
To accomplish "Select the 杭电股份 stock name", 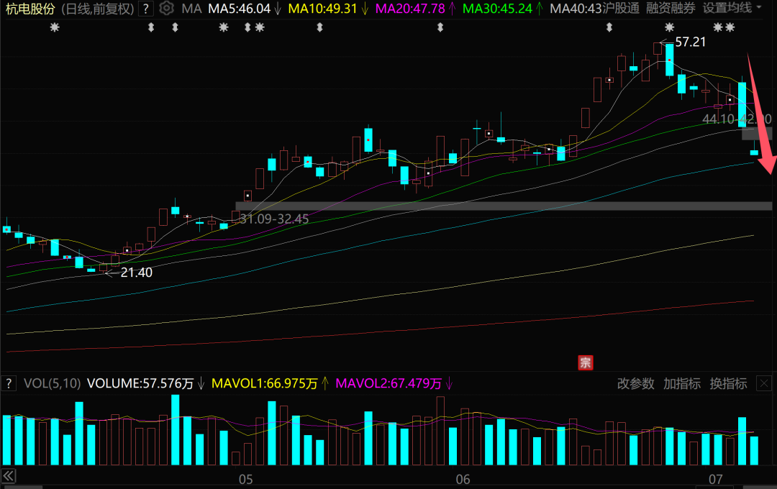I will 29,9.
